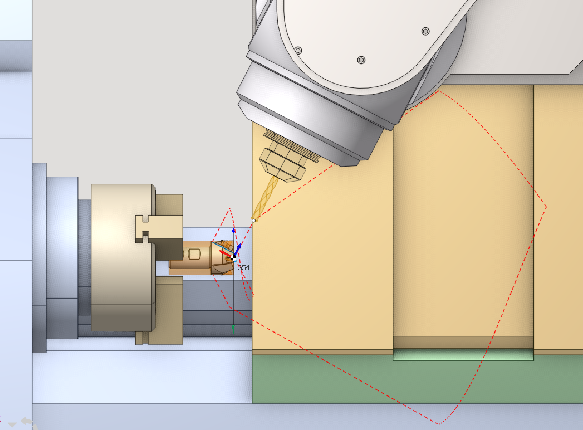
Task: Click the G54 work offset label
Action: pyautogui.click(x=244, y=268)
